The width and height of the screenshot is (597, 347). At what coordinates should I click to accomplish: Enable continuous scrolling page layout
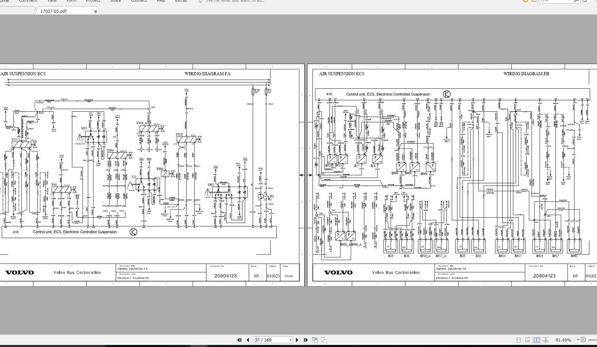coord(527,340)
